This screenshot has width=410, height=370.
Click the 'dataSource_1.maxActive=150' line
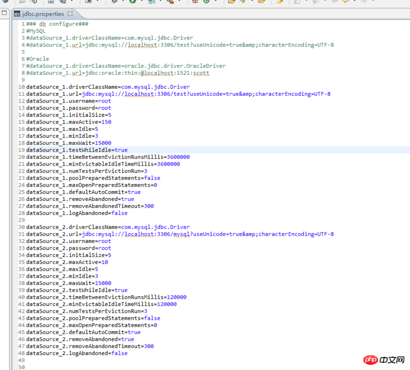[69, 122]
